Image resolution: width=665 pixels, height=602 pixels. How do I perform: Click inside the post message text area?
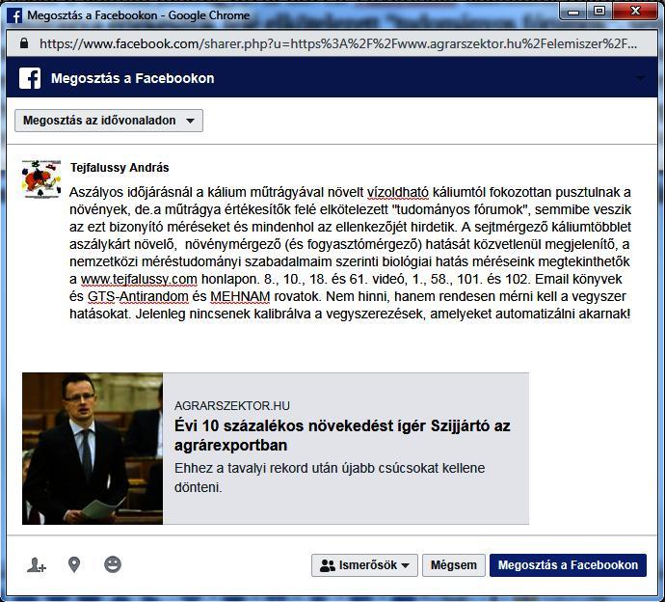350,253
